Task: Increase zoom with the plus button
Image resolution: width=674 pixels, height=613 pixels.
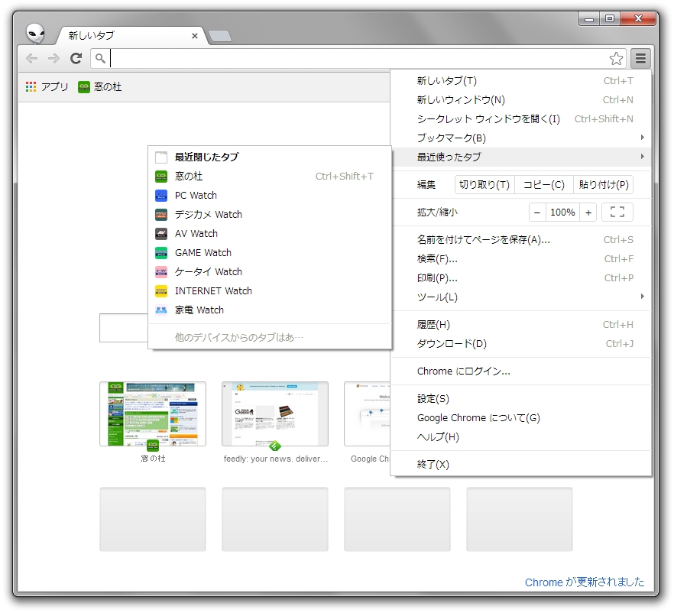Action: click(588, 212)
